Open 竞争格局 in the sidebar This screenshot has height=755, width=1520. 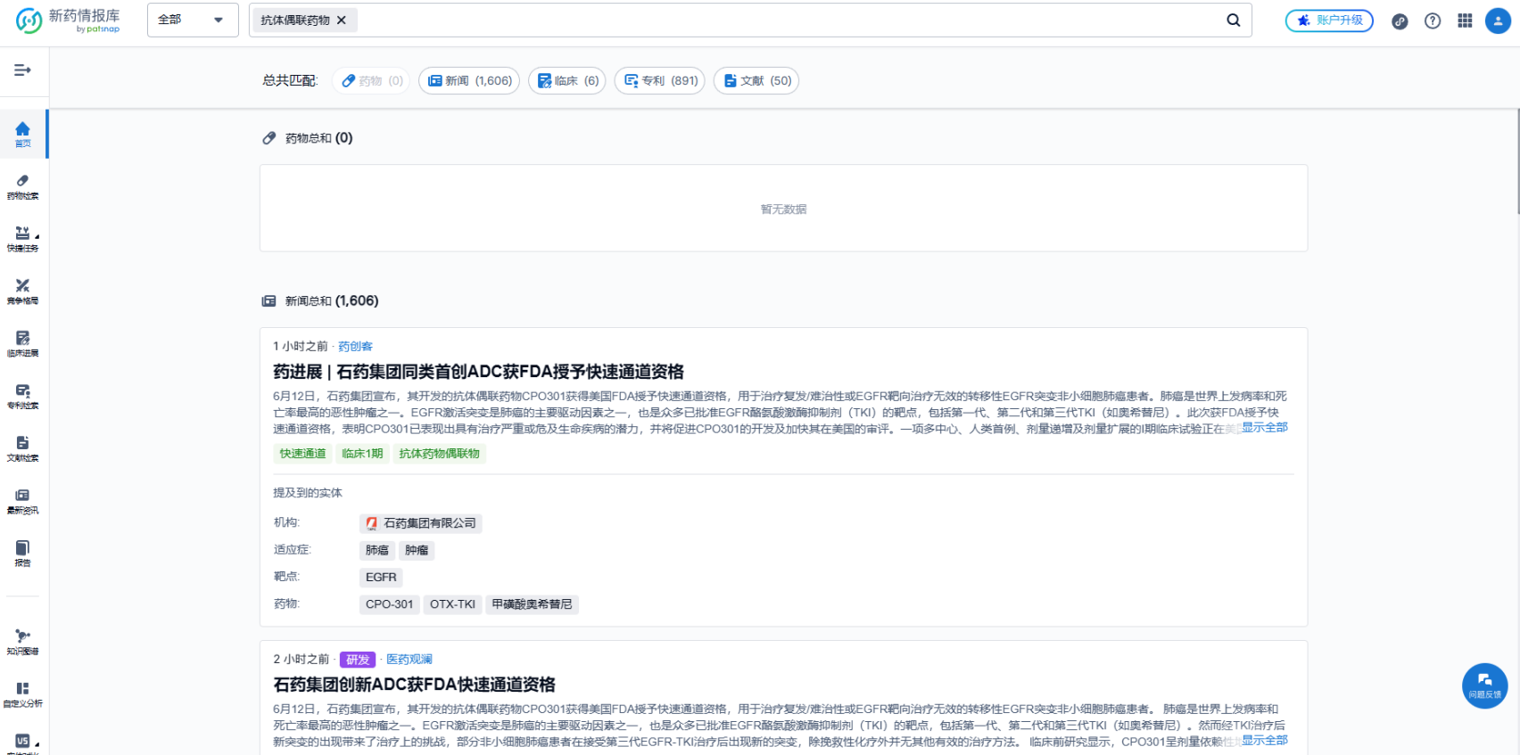(x=23, y=291)
